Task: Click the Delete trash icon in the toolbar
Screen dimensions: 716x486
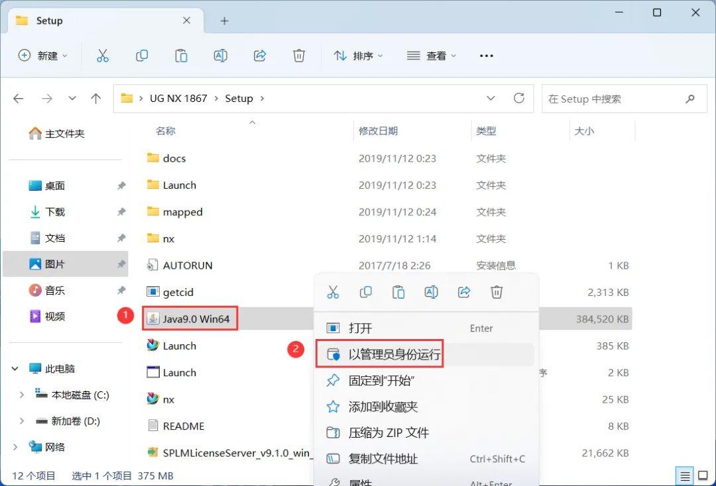Action: (x=298, y=56)
